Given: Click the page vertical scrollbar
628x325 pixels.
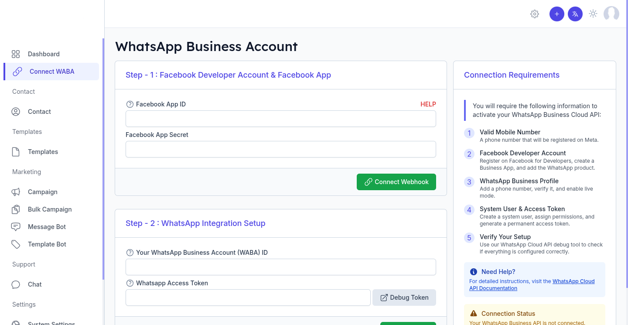Looking at the screenshot, I should click(626, 144).
